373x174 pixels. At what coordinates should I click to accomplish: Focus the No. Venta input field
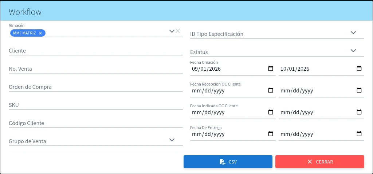point(96,69)
